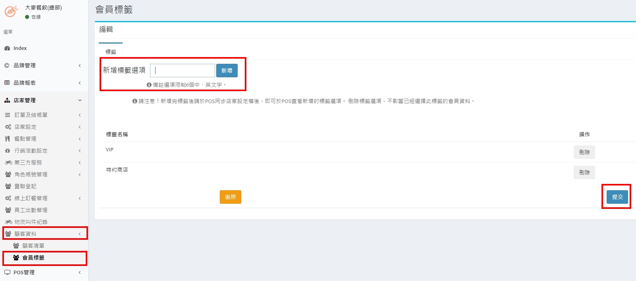636x281 pixels.
Task: Click the 行銷活動設定 gift icon
Action: click(x=8, y=151)
